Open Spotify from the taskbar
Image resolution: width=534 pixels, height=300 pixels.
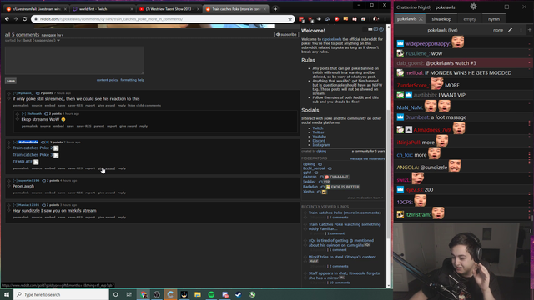tap(211, 294)
